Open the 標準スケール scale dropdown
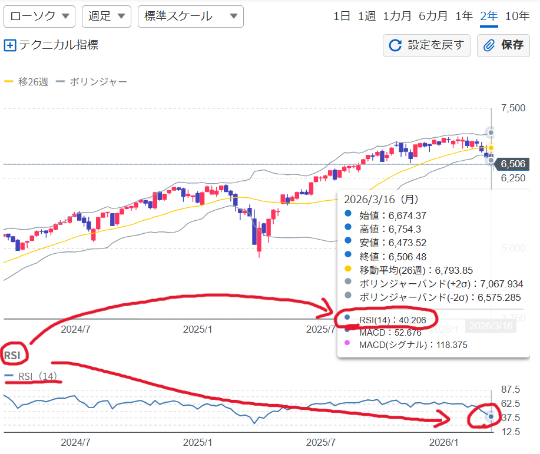The height and width of the screenshot is (454, 540). [190, 16]
